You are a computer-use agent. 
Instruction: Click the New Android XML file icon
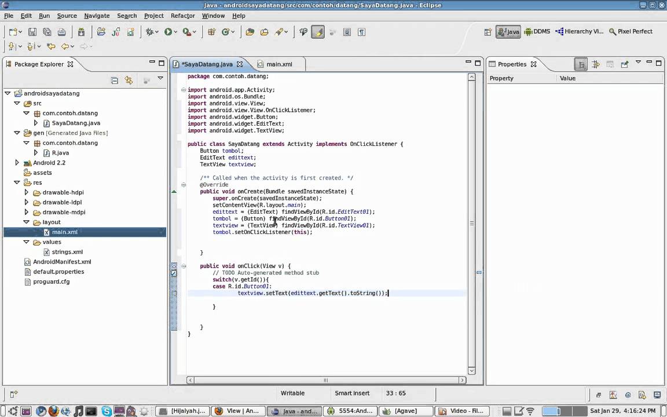[131, 32]
